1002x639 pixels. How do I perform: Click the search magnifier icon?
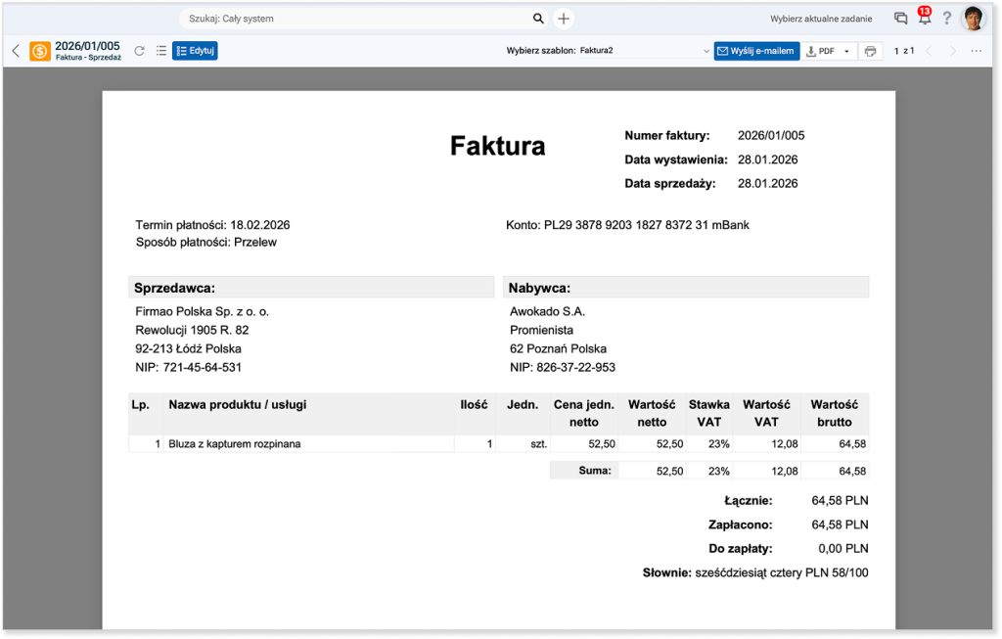(538, 19)
